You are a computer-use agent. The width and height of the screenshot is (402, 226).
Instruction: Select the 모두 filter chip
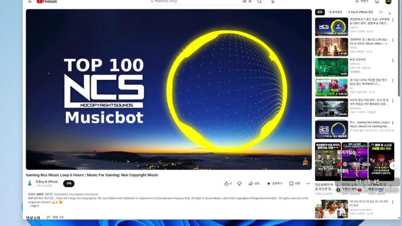click(320, 12)
